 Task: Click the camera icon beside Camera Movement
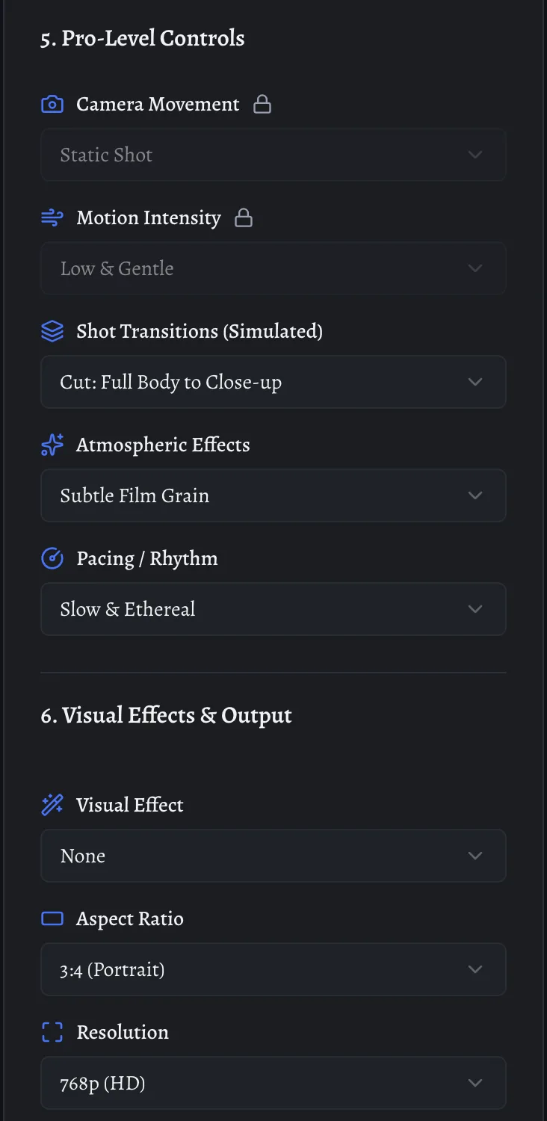tap(52, 104)
